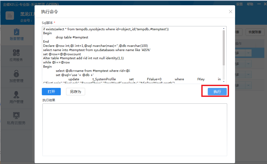Viewport: 267px width, 164px height.
Task: Open 私有云服务 cloud monitor icon
Action: (16, 116)
